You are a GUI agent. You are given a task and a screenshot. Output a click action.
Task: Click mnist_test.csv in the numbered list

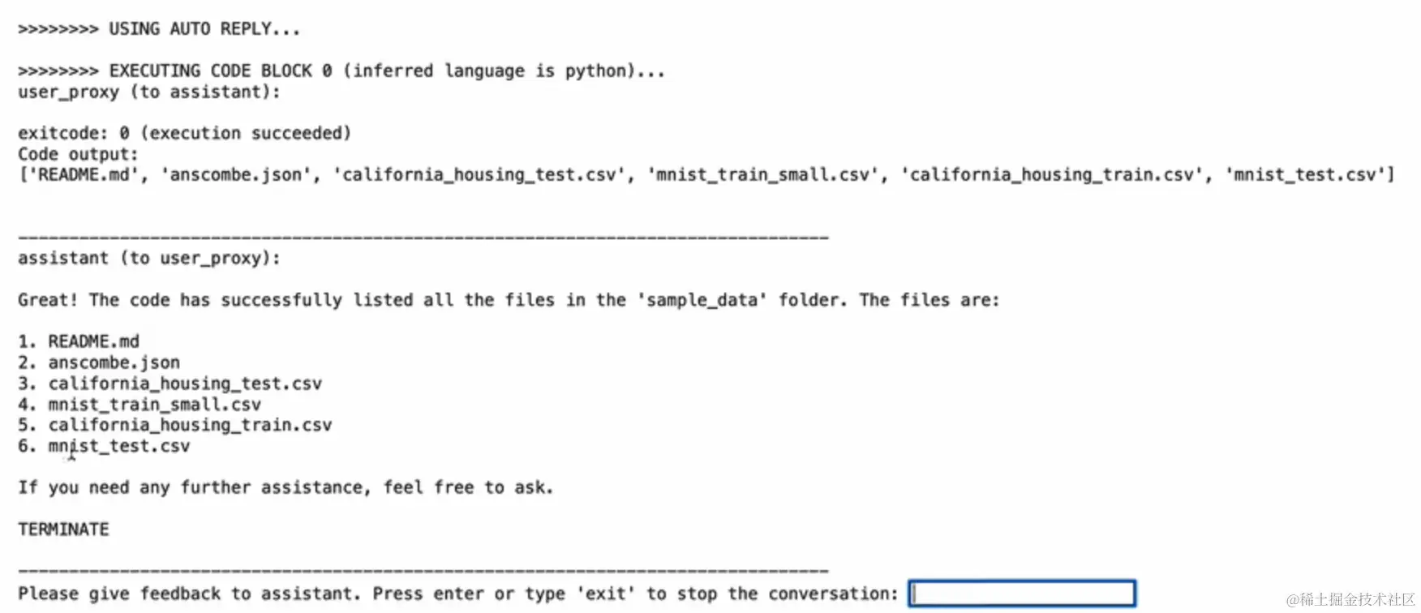coord(118,446)
